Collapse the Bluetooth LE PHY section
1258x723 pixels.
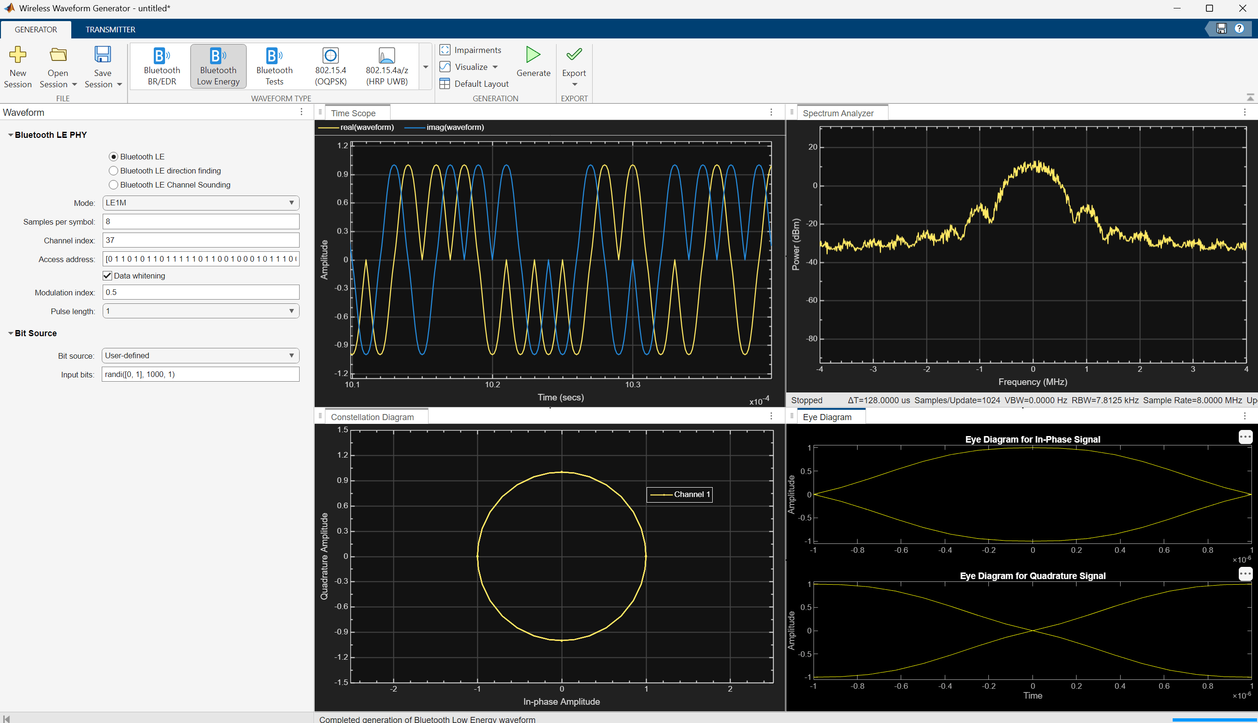point(10,135)
